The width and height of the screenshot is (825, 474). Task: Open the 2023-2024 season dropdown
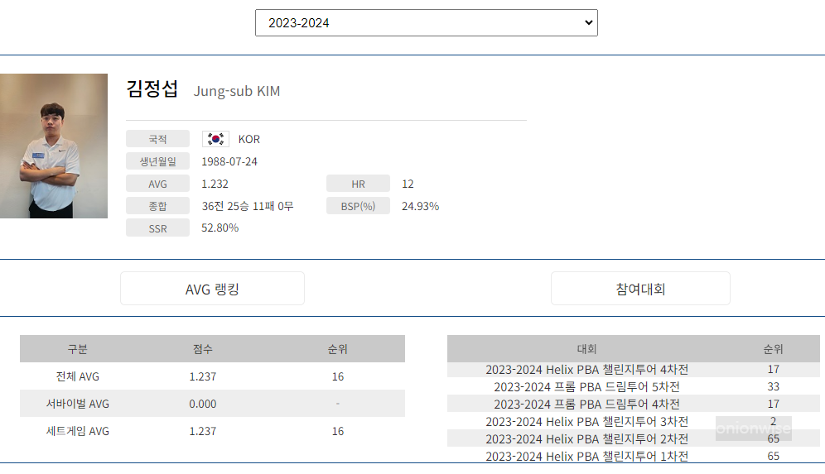(427, 22)
